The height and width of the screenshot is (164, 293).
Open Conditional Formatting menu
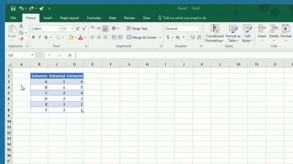(215, 33)
